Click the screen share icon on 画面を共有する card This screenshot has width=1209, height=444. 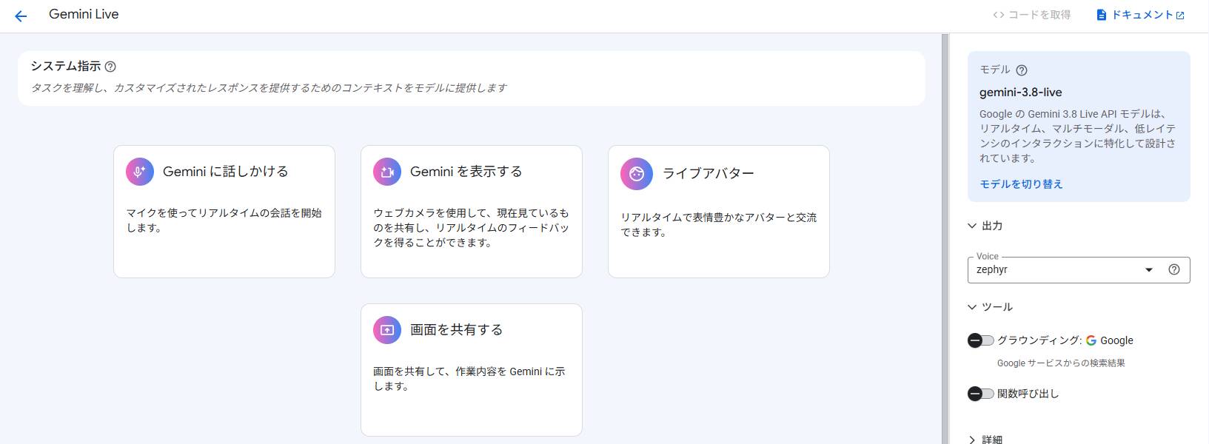coord(387,330)
